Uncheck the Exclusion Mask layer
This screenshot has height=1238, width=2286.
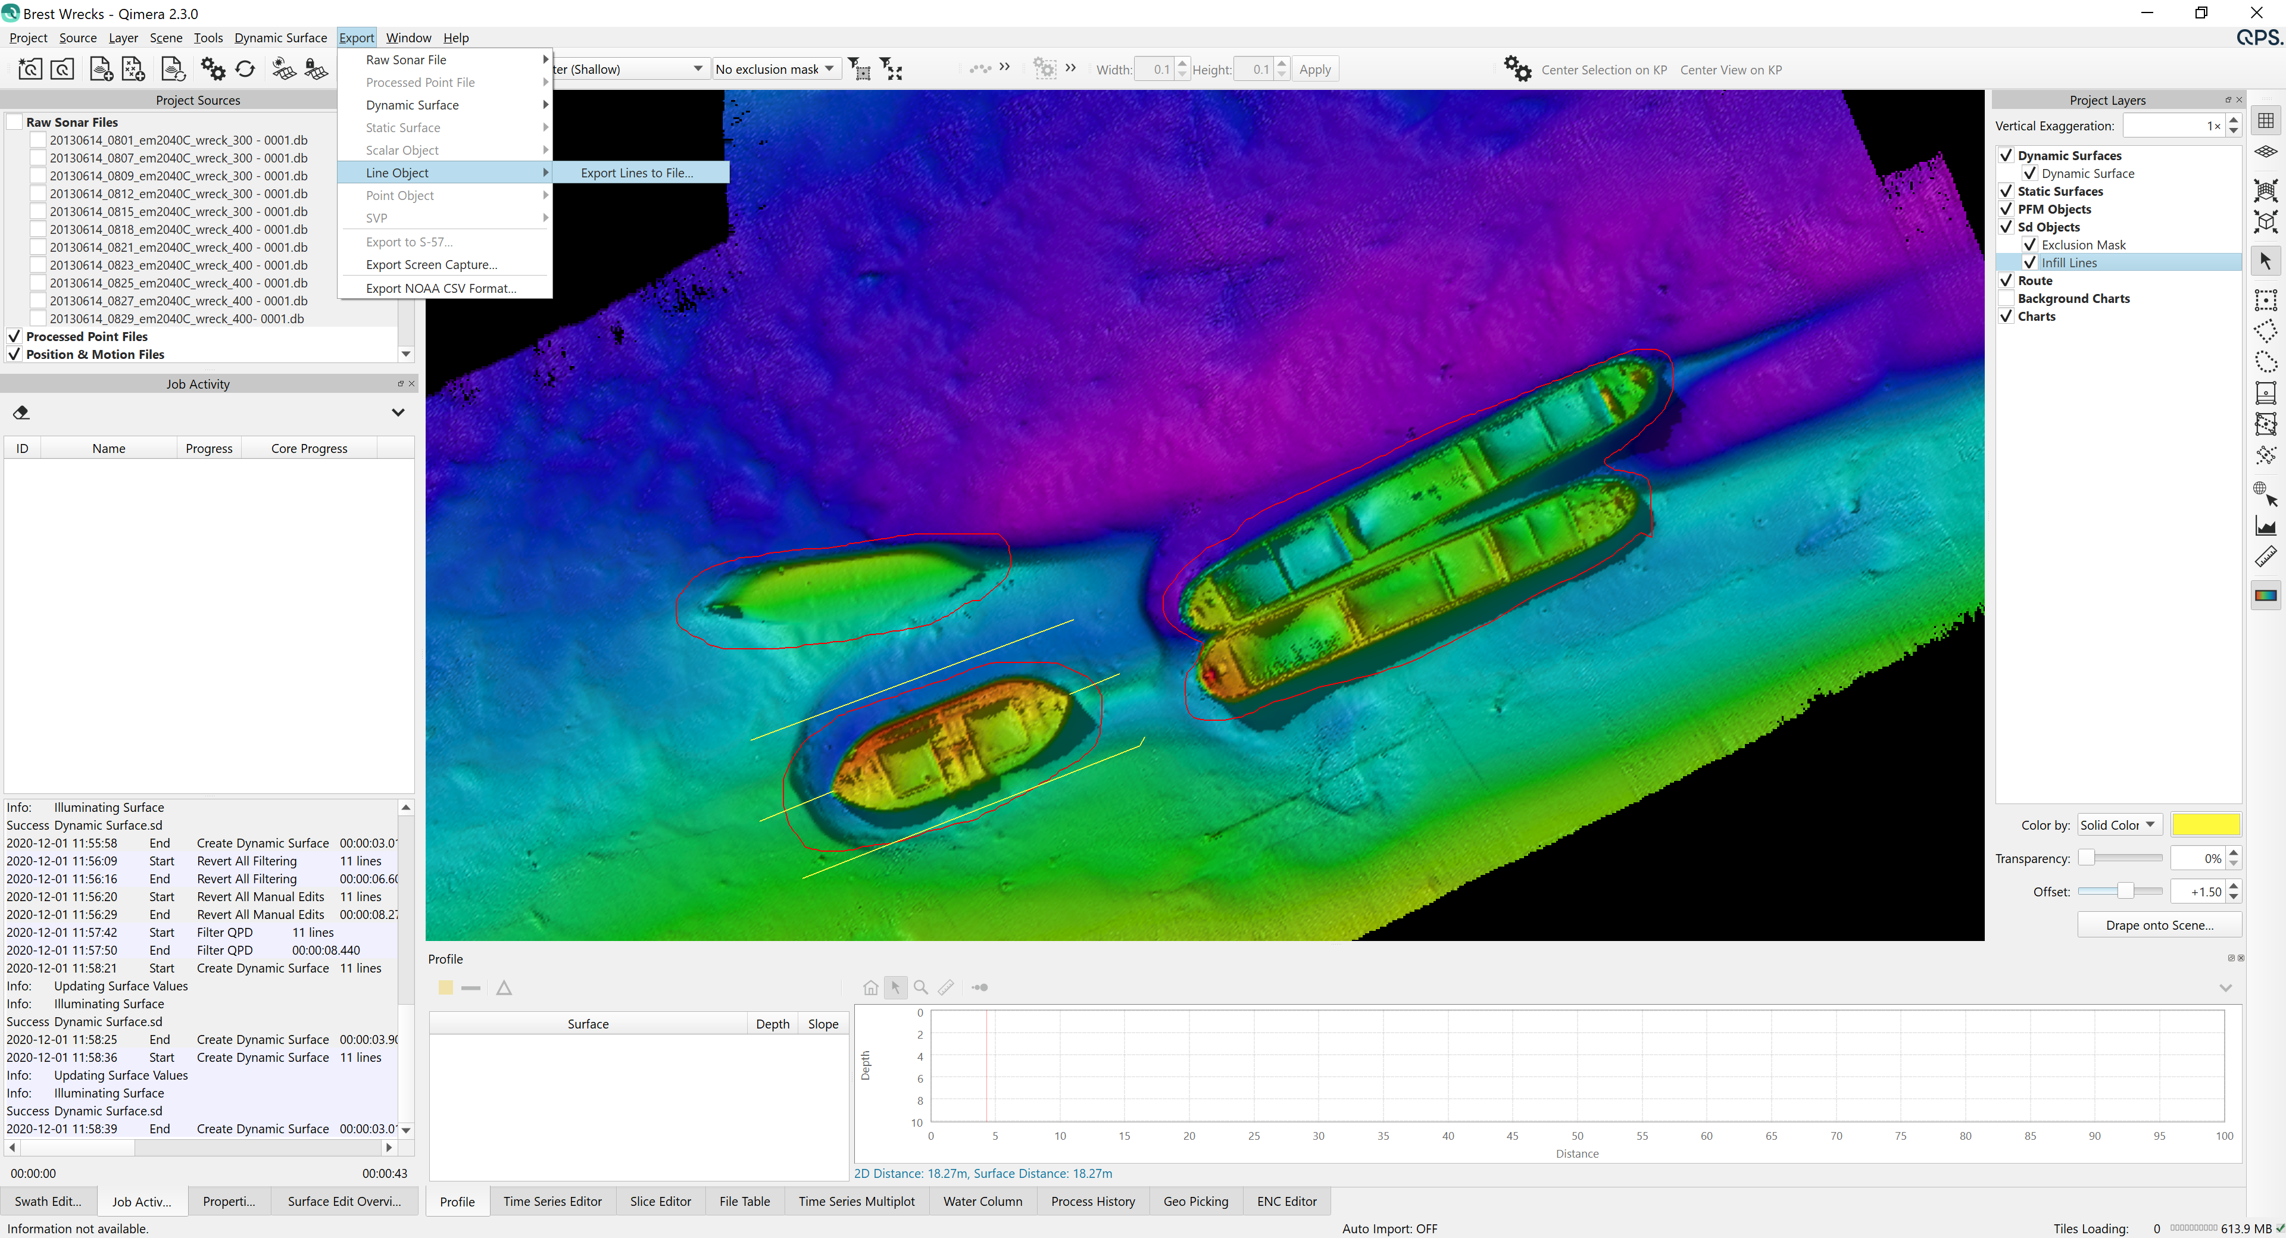[x=2029, y=245]
